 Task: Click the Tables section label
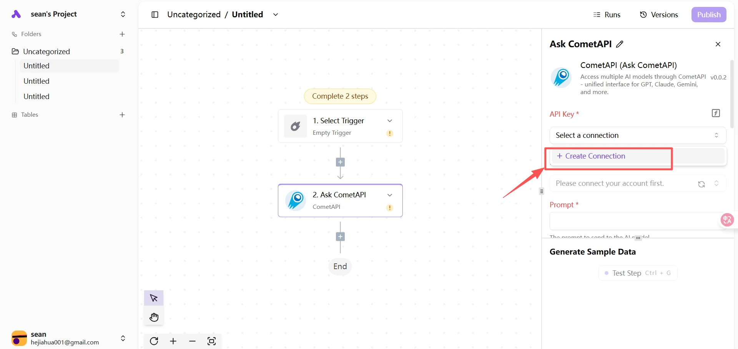(x=30, y=115)
